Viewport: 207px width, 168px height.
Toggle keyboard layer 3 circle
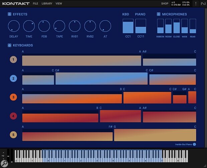[13, 97]
